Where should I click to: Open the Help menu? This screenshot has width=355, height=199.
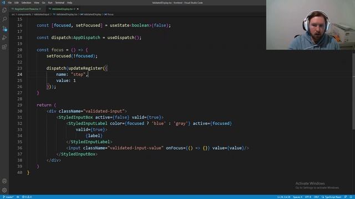pos(69,3)
